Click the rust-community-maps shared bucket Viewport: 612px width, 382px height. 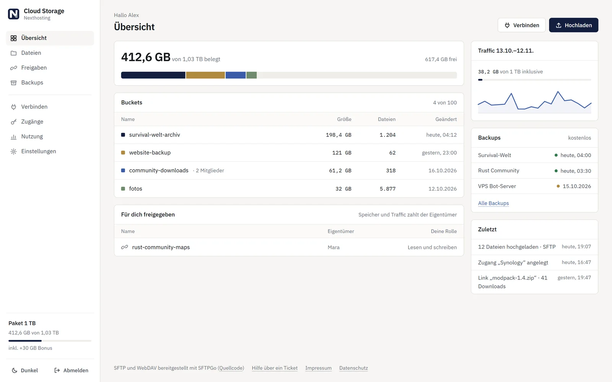coord(289,247)
